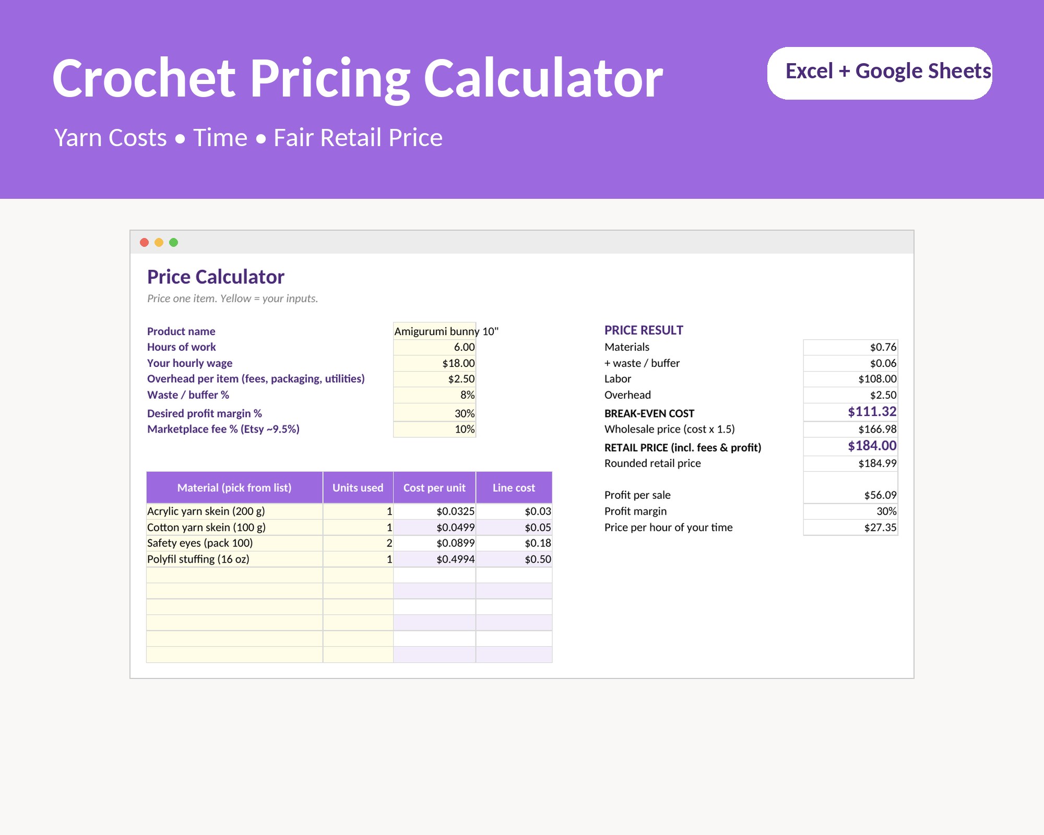Select the Materials result $0.76

point(851,347)
